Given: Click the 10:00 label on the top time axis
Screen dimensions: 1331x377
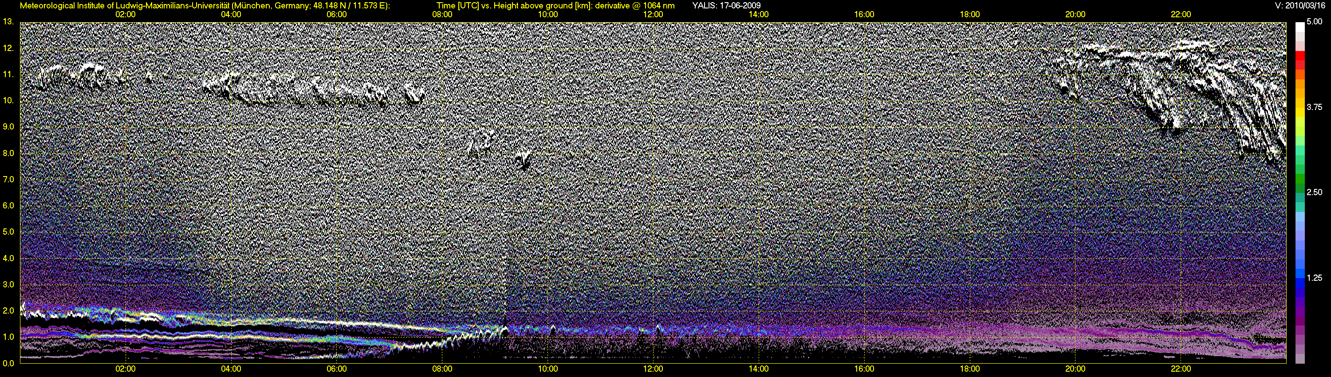Looking at the screenshot, I should coord(547,15).
